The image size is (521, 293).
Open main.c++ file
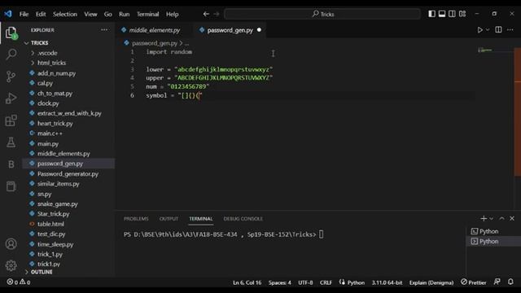[x=50, y=133]
